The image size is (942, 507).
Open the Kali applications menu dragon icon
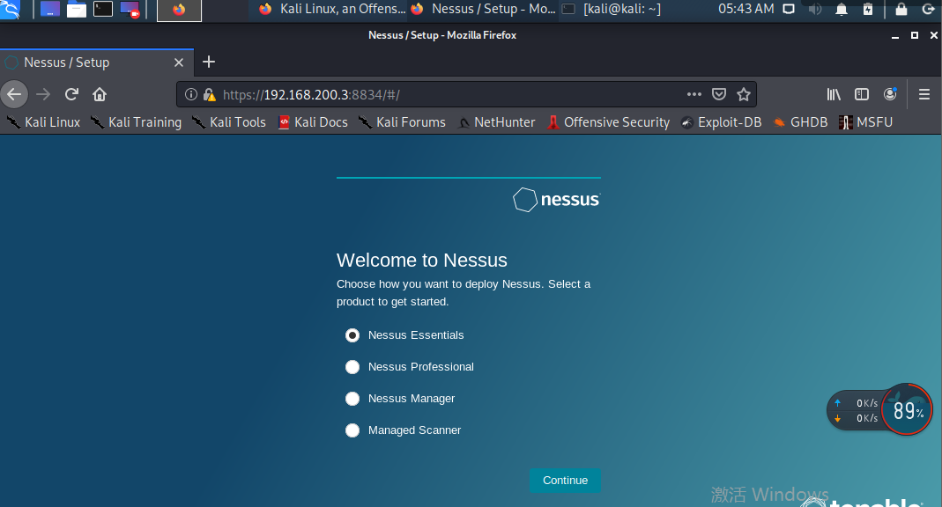pyautogui.click(x=10, y=9)
